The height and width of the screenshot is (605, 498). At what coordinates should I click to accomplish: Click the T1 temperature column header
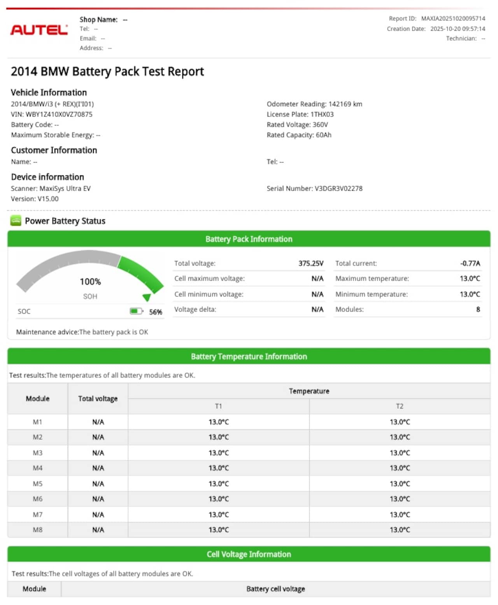click(x=218, y=406)
